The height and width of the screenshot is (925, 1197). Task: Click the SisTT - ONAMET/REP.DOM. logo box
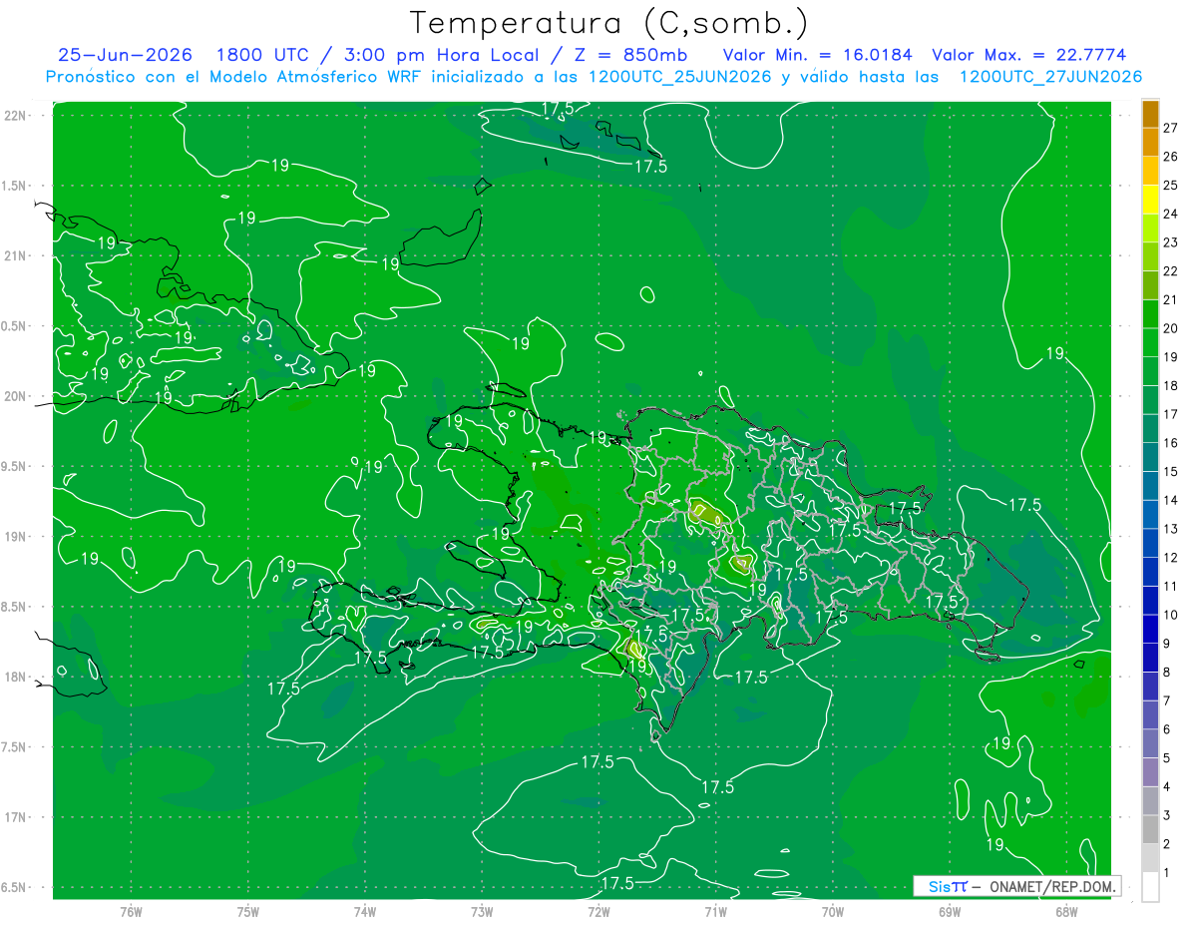[x=1016, y=886]
